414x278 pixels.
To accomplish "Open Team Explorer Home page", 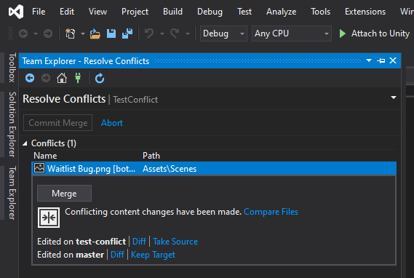I will click(62, 78).
